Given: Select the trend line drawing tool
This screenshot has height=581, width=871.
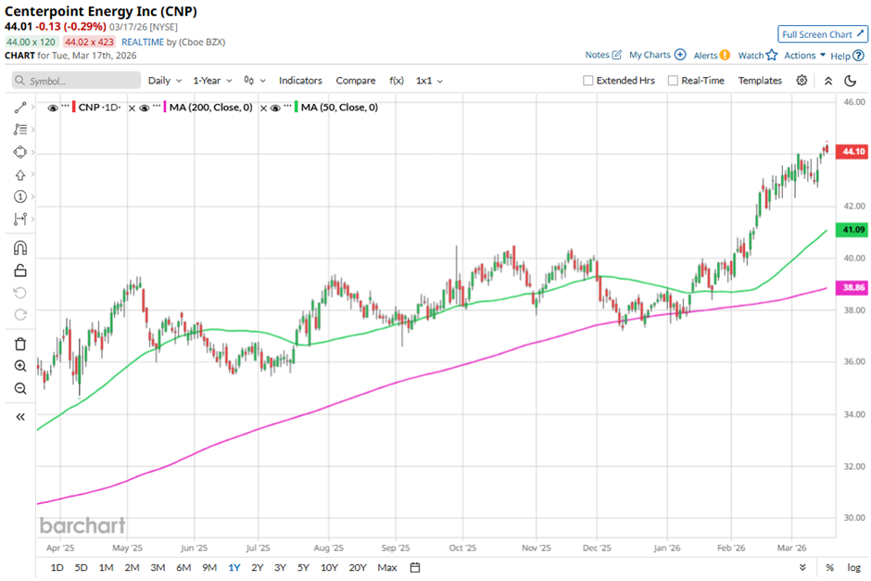Looking at the screenshot, I should pos(20,107).
